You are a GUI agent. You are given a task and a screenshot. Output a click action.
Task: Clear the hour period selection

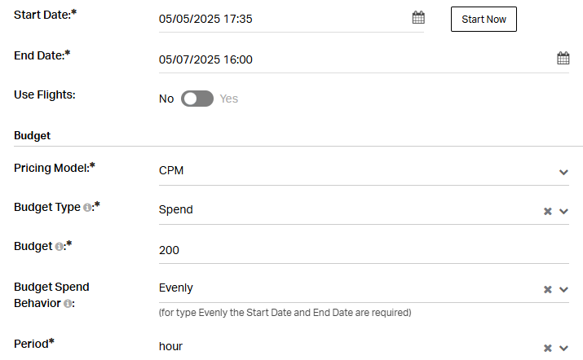547,348
